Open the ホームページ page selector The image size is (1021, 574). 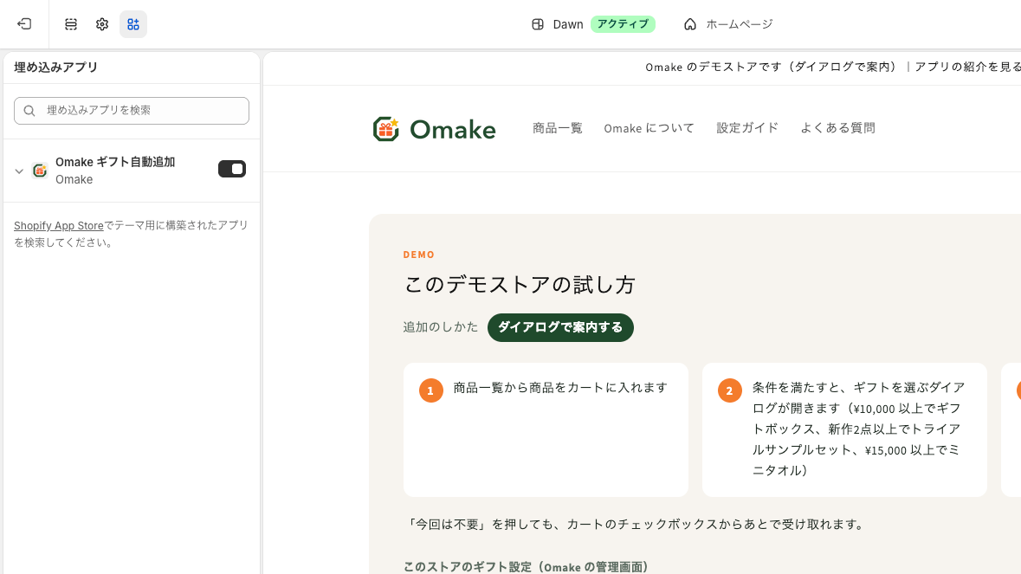[x=728, y=24]
